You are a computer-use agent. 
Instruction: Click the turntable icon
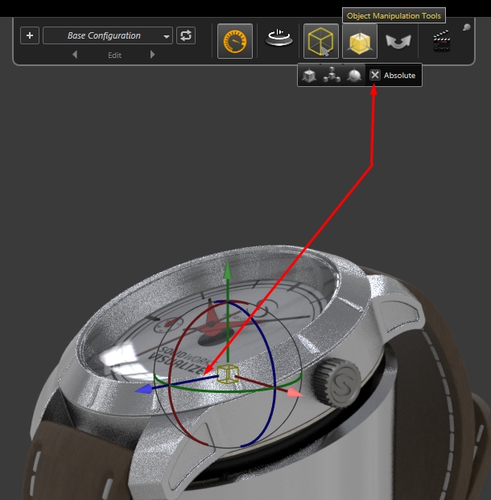pyautogui.click(x=279, y=38)
